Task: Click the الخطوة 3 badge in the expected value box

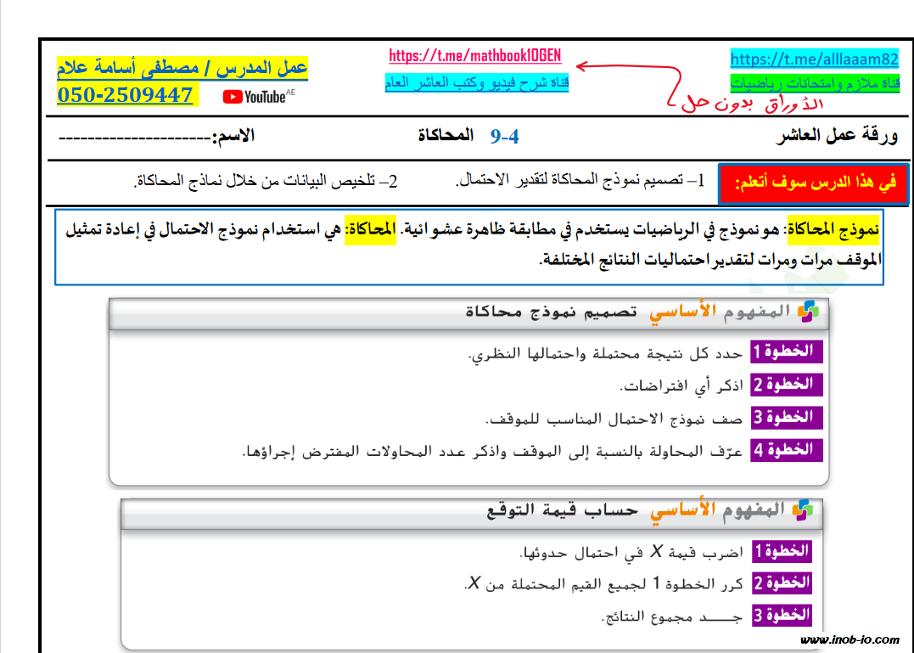Action: coord(782,615)
